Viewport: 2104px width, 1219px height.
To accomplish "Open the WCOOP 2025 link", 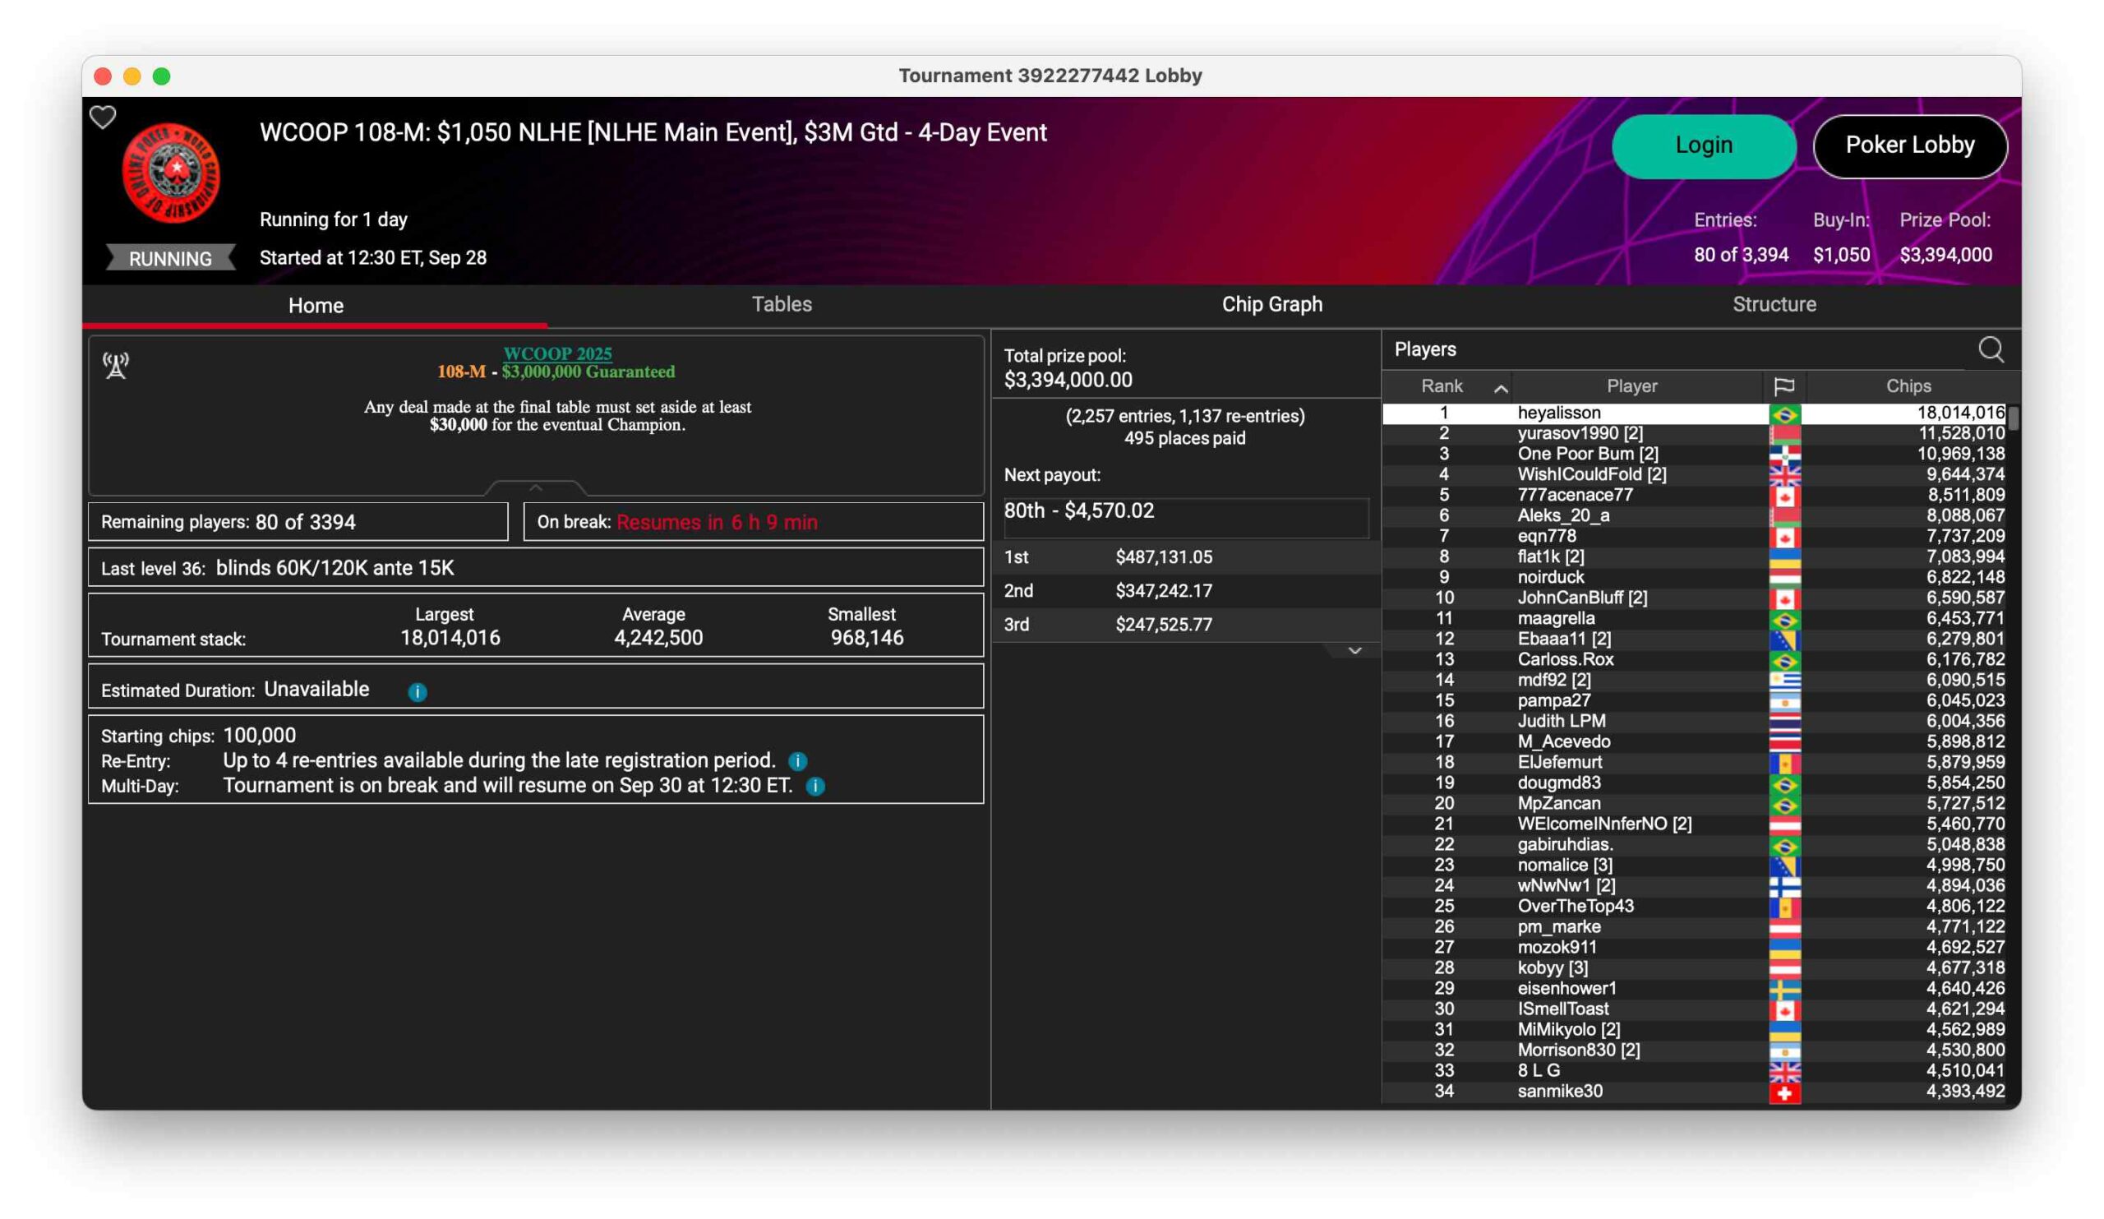I will [x=557, y=353].
